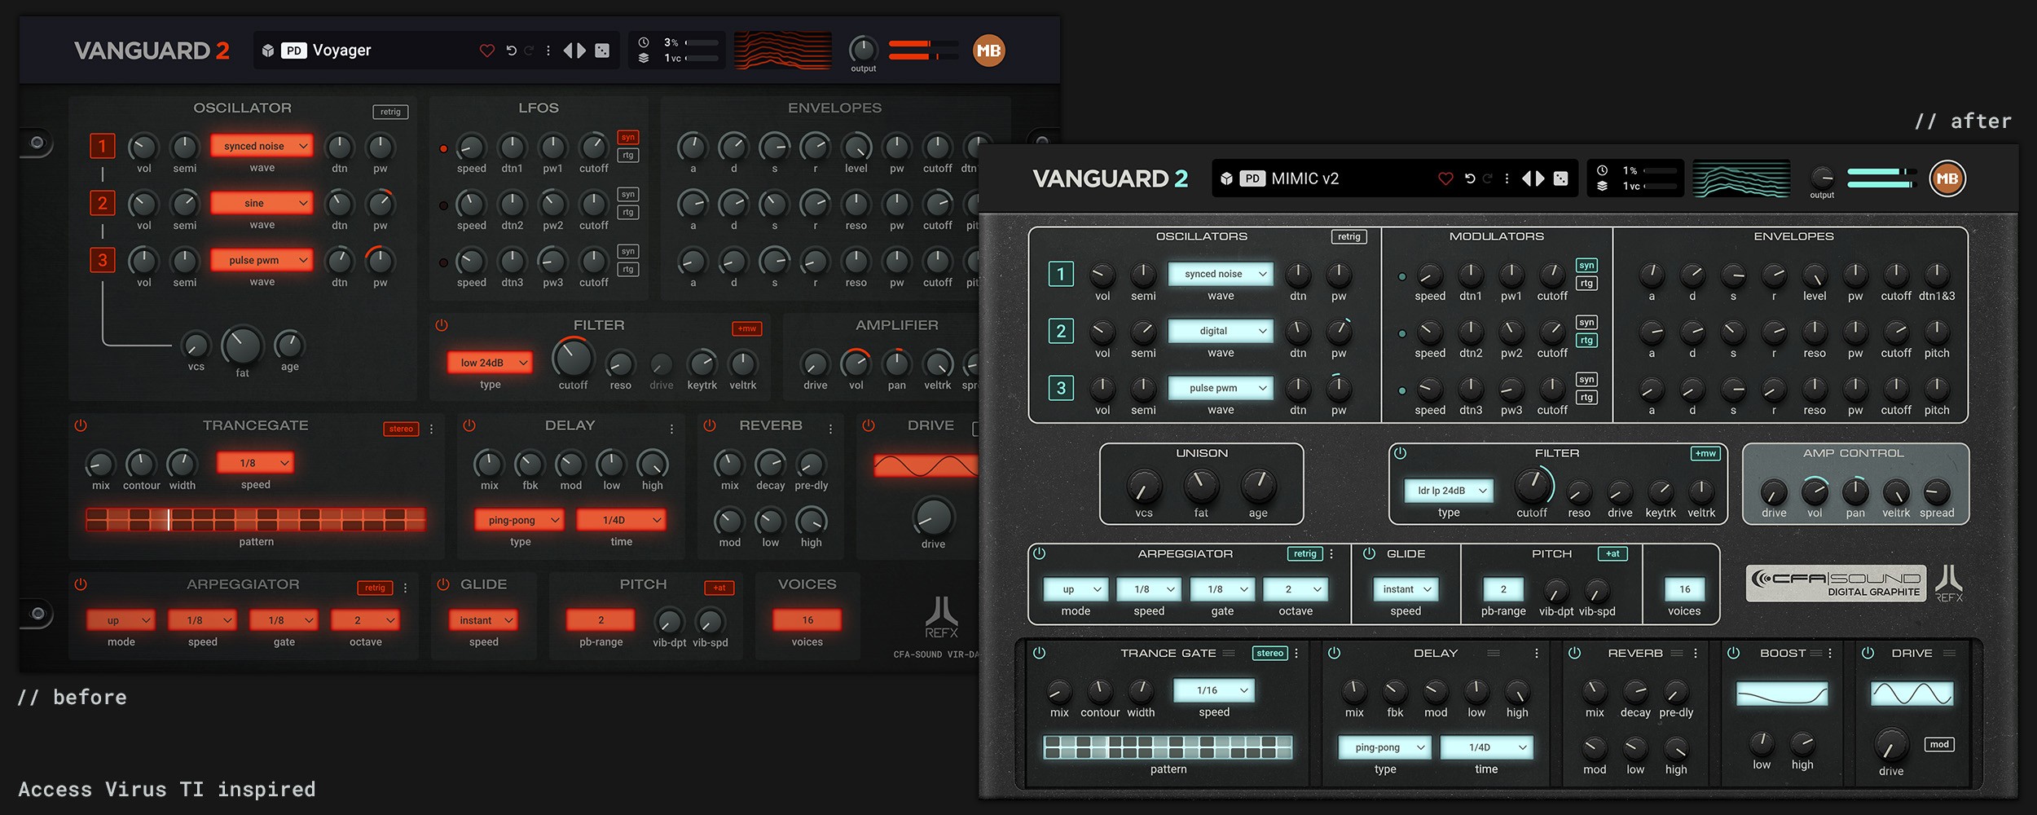This screenshot has width=2037, height=815.
Task: Open Trance Gate options dots in teal window
Action: pyautogui.click(x=1296, y=654)
